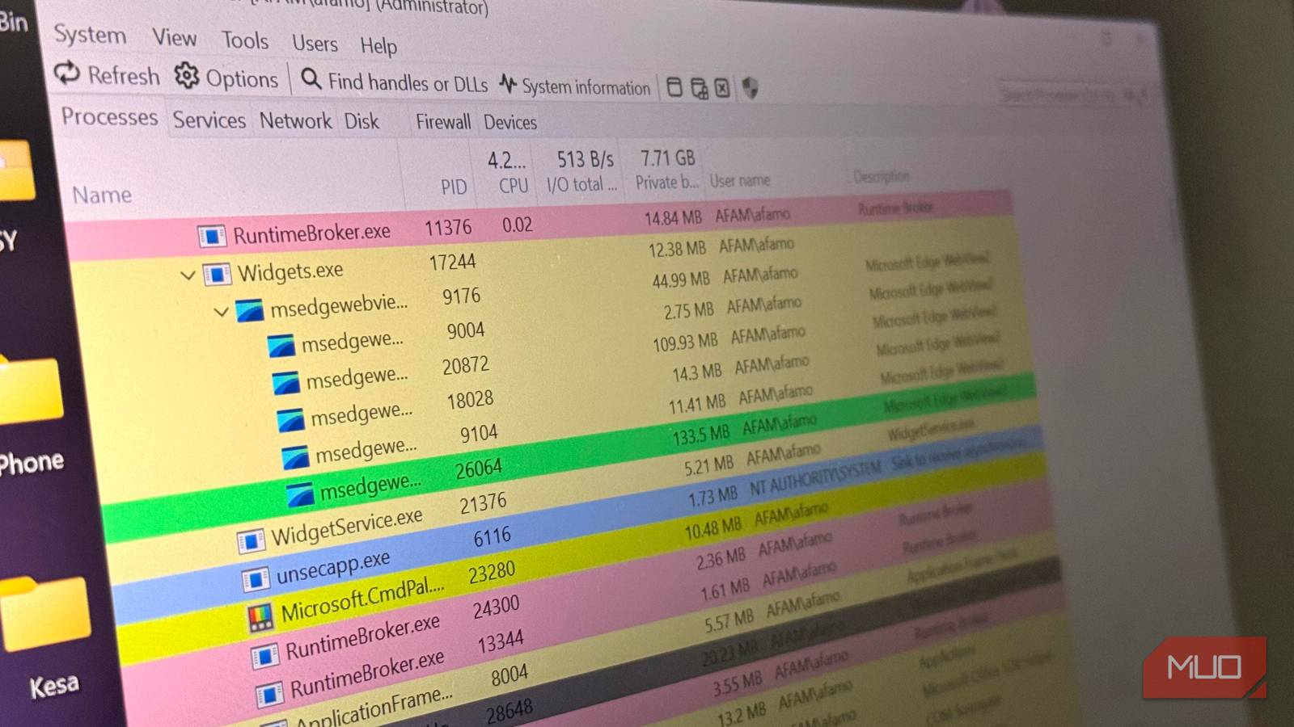Click the shield icon in the toolbar
Image resolution: width=1294 pixels, height=727 pixels.
pos(750,88)
